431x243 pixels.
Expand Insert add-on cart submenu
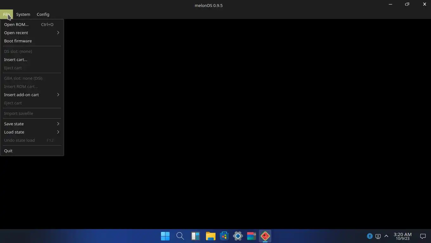click(32, 95)
